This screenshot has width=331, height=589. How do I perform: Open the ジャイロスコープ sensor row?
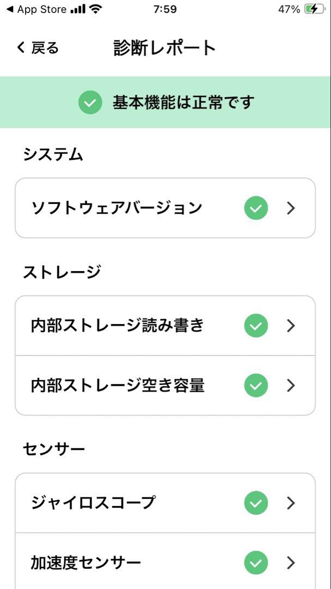[x=165, y=503]
